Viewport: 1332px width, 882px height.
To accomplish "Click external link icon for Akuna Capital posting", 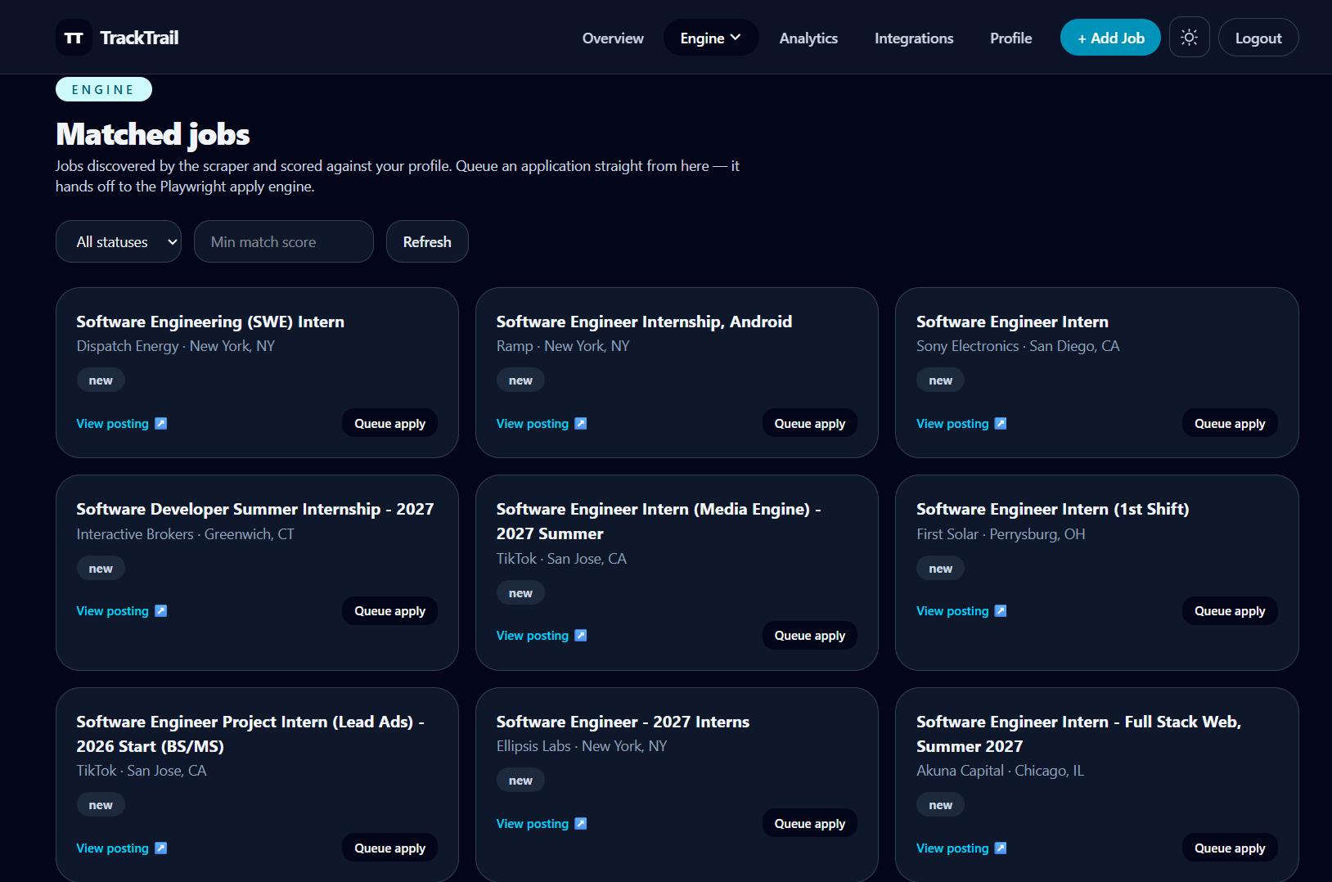I will 1001,848.
